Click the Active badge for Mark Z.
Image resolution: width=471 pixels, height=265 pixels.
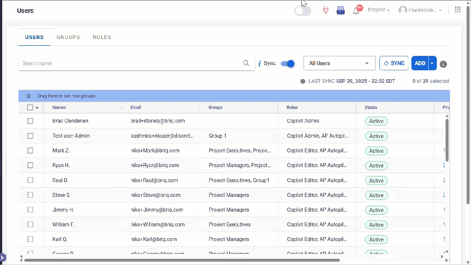pyautogui.click(x=376, y=151)
